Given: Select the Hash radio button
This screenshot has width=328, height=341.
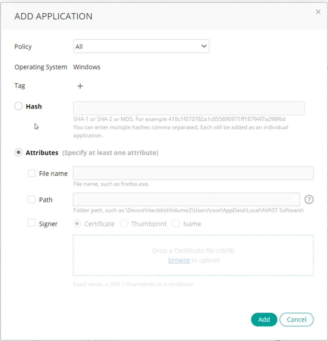Looking at the screenshot, I should [18, 106].
